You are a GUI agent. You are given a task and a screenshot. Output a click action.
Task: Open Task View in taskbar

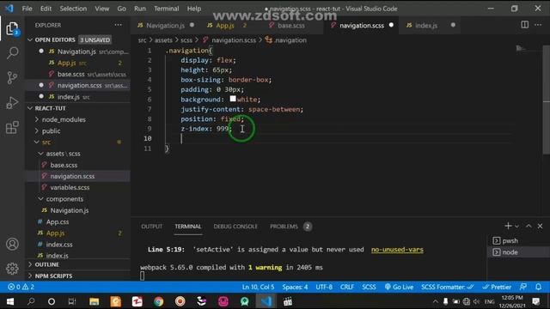pos(72,301)
